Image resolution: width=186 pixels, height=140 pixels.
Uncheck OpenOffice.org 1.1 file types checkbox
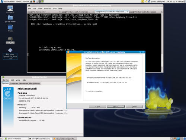tap(88, 83)
